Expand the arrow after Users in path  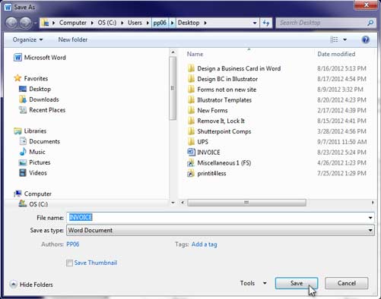click(x=148, y=23)
